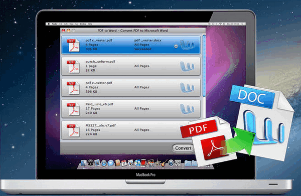
Task: Click the 17 Pages label
Action: [x=93, y=109]
